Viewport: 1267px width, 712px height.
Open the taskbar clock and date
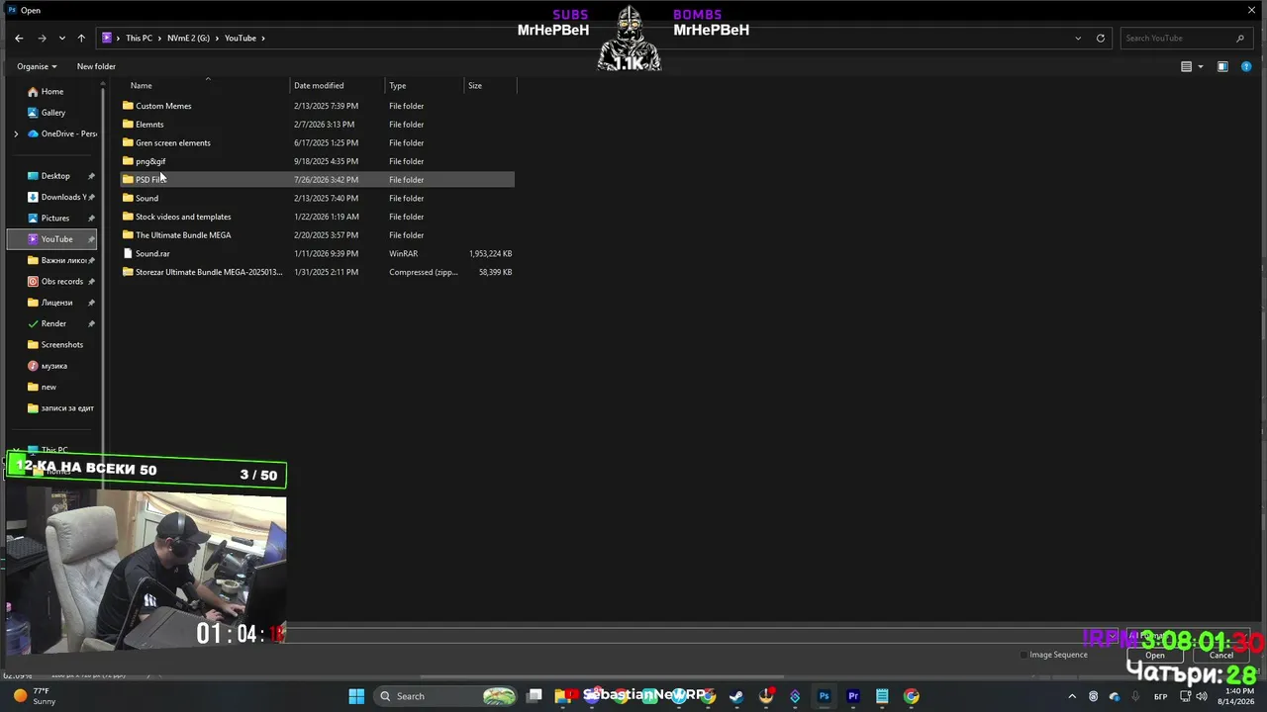click(1234, 696)
